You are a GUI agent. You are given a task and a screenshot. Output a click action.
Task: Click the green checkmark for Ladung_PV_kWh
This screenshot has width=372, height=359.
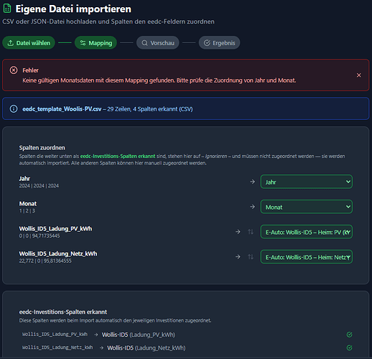coord(349,335)
